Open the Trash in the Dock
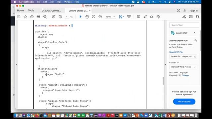Viewport: 212px width, 119px height. (x=196, y=115)
